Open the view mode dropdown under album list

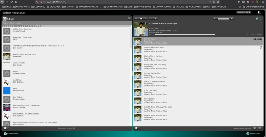[x=6, y=128]
